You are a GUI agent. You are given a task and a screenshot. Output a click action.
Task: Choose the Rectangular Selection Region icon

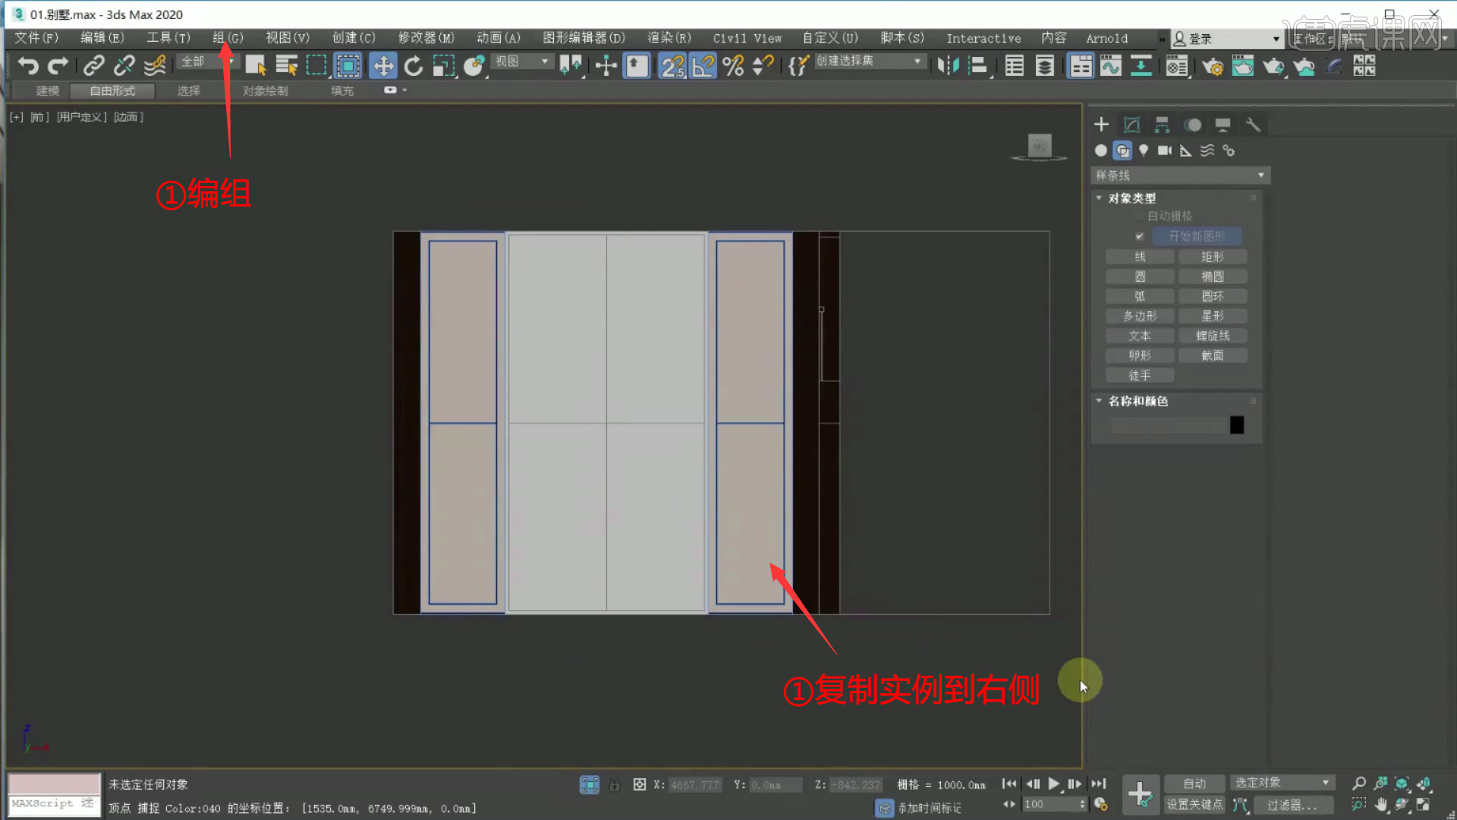coord(316,66)
